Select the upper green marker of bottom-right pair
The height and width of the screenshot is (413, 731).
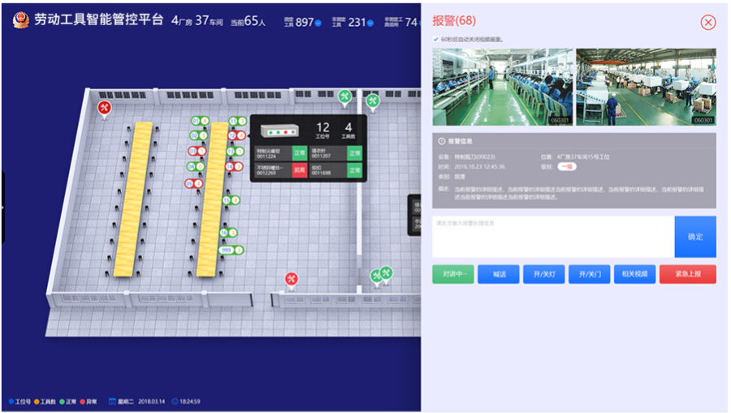pos(386,273)
